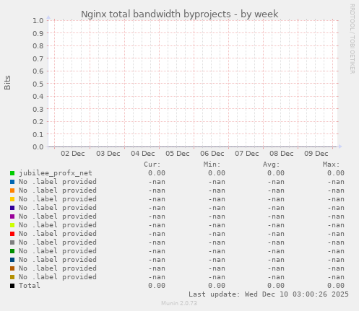Click the '0.3' y-axis value
This screenshot has height=311, width=359.
(38, 109)
